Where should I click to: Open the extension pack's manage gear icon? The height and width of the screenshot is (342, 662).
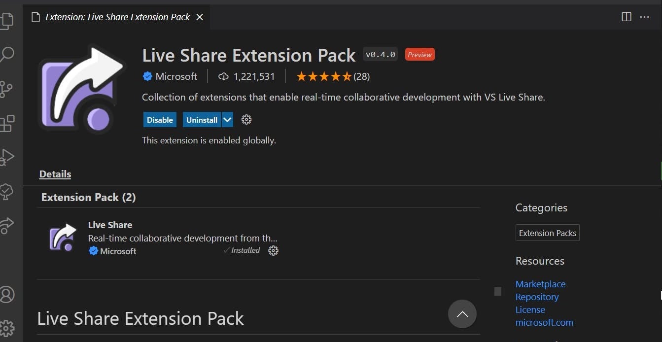coord(246,120)
